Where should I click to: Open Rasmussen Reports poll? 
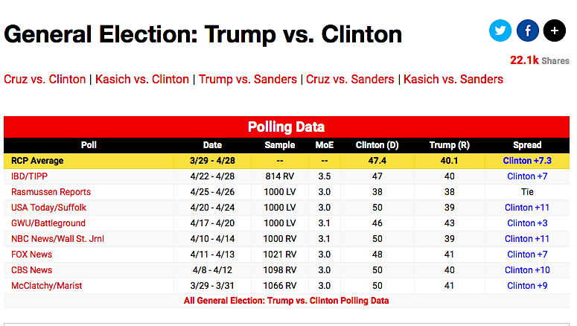point(51,192)
